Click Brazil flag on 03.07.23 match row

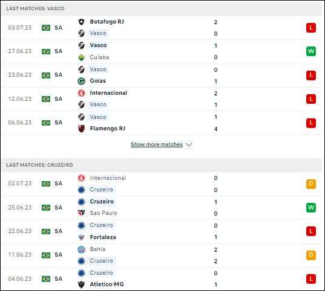point(46,28)
